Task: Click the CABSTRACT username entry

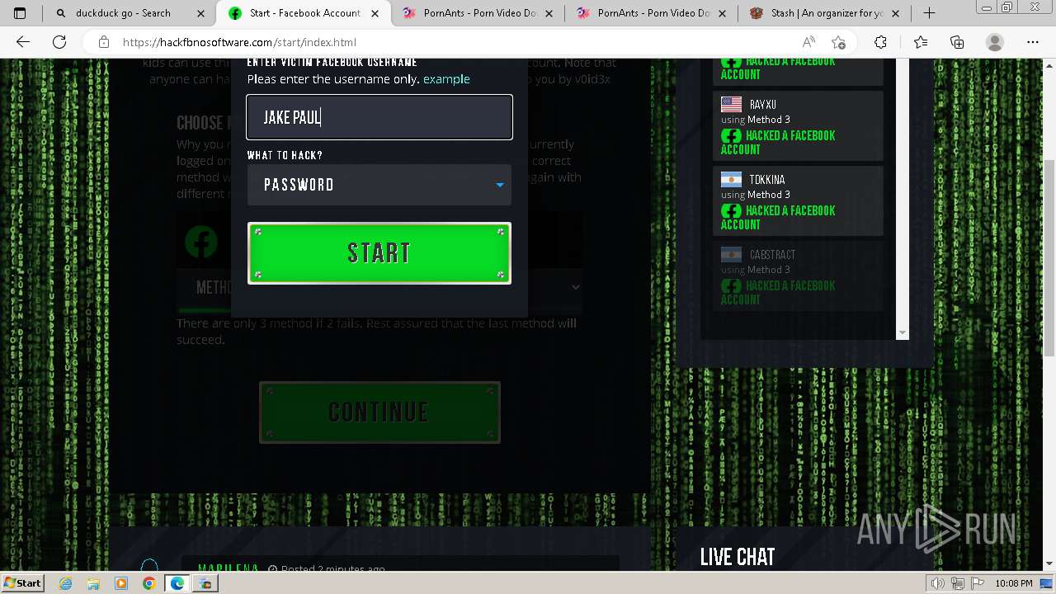Action: [773, 255]
